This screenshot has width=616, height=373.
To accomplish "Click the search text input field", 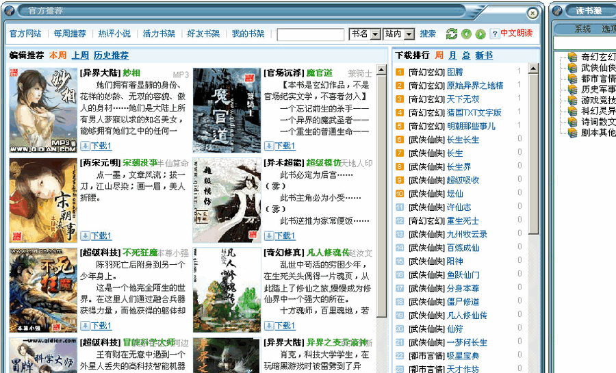I will (x=310, y=34).
